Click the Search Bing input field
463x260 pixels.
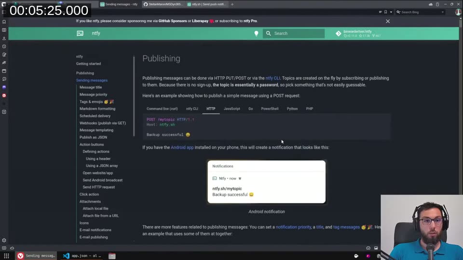[420, 12]
